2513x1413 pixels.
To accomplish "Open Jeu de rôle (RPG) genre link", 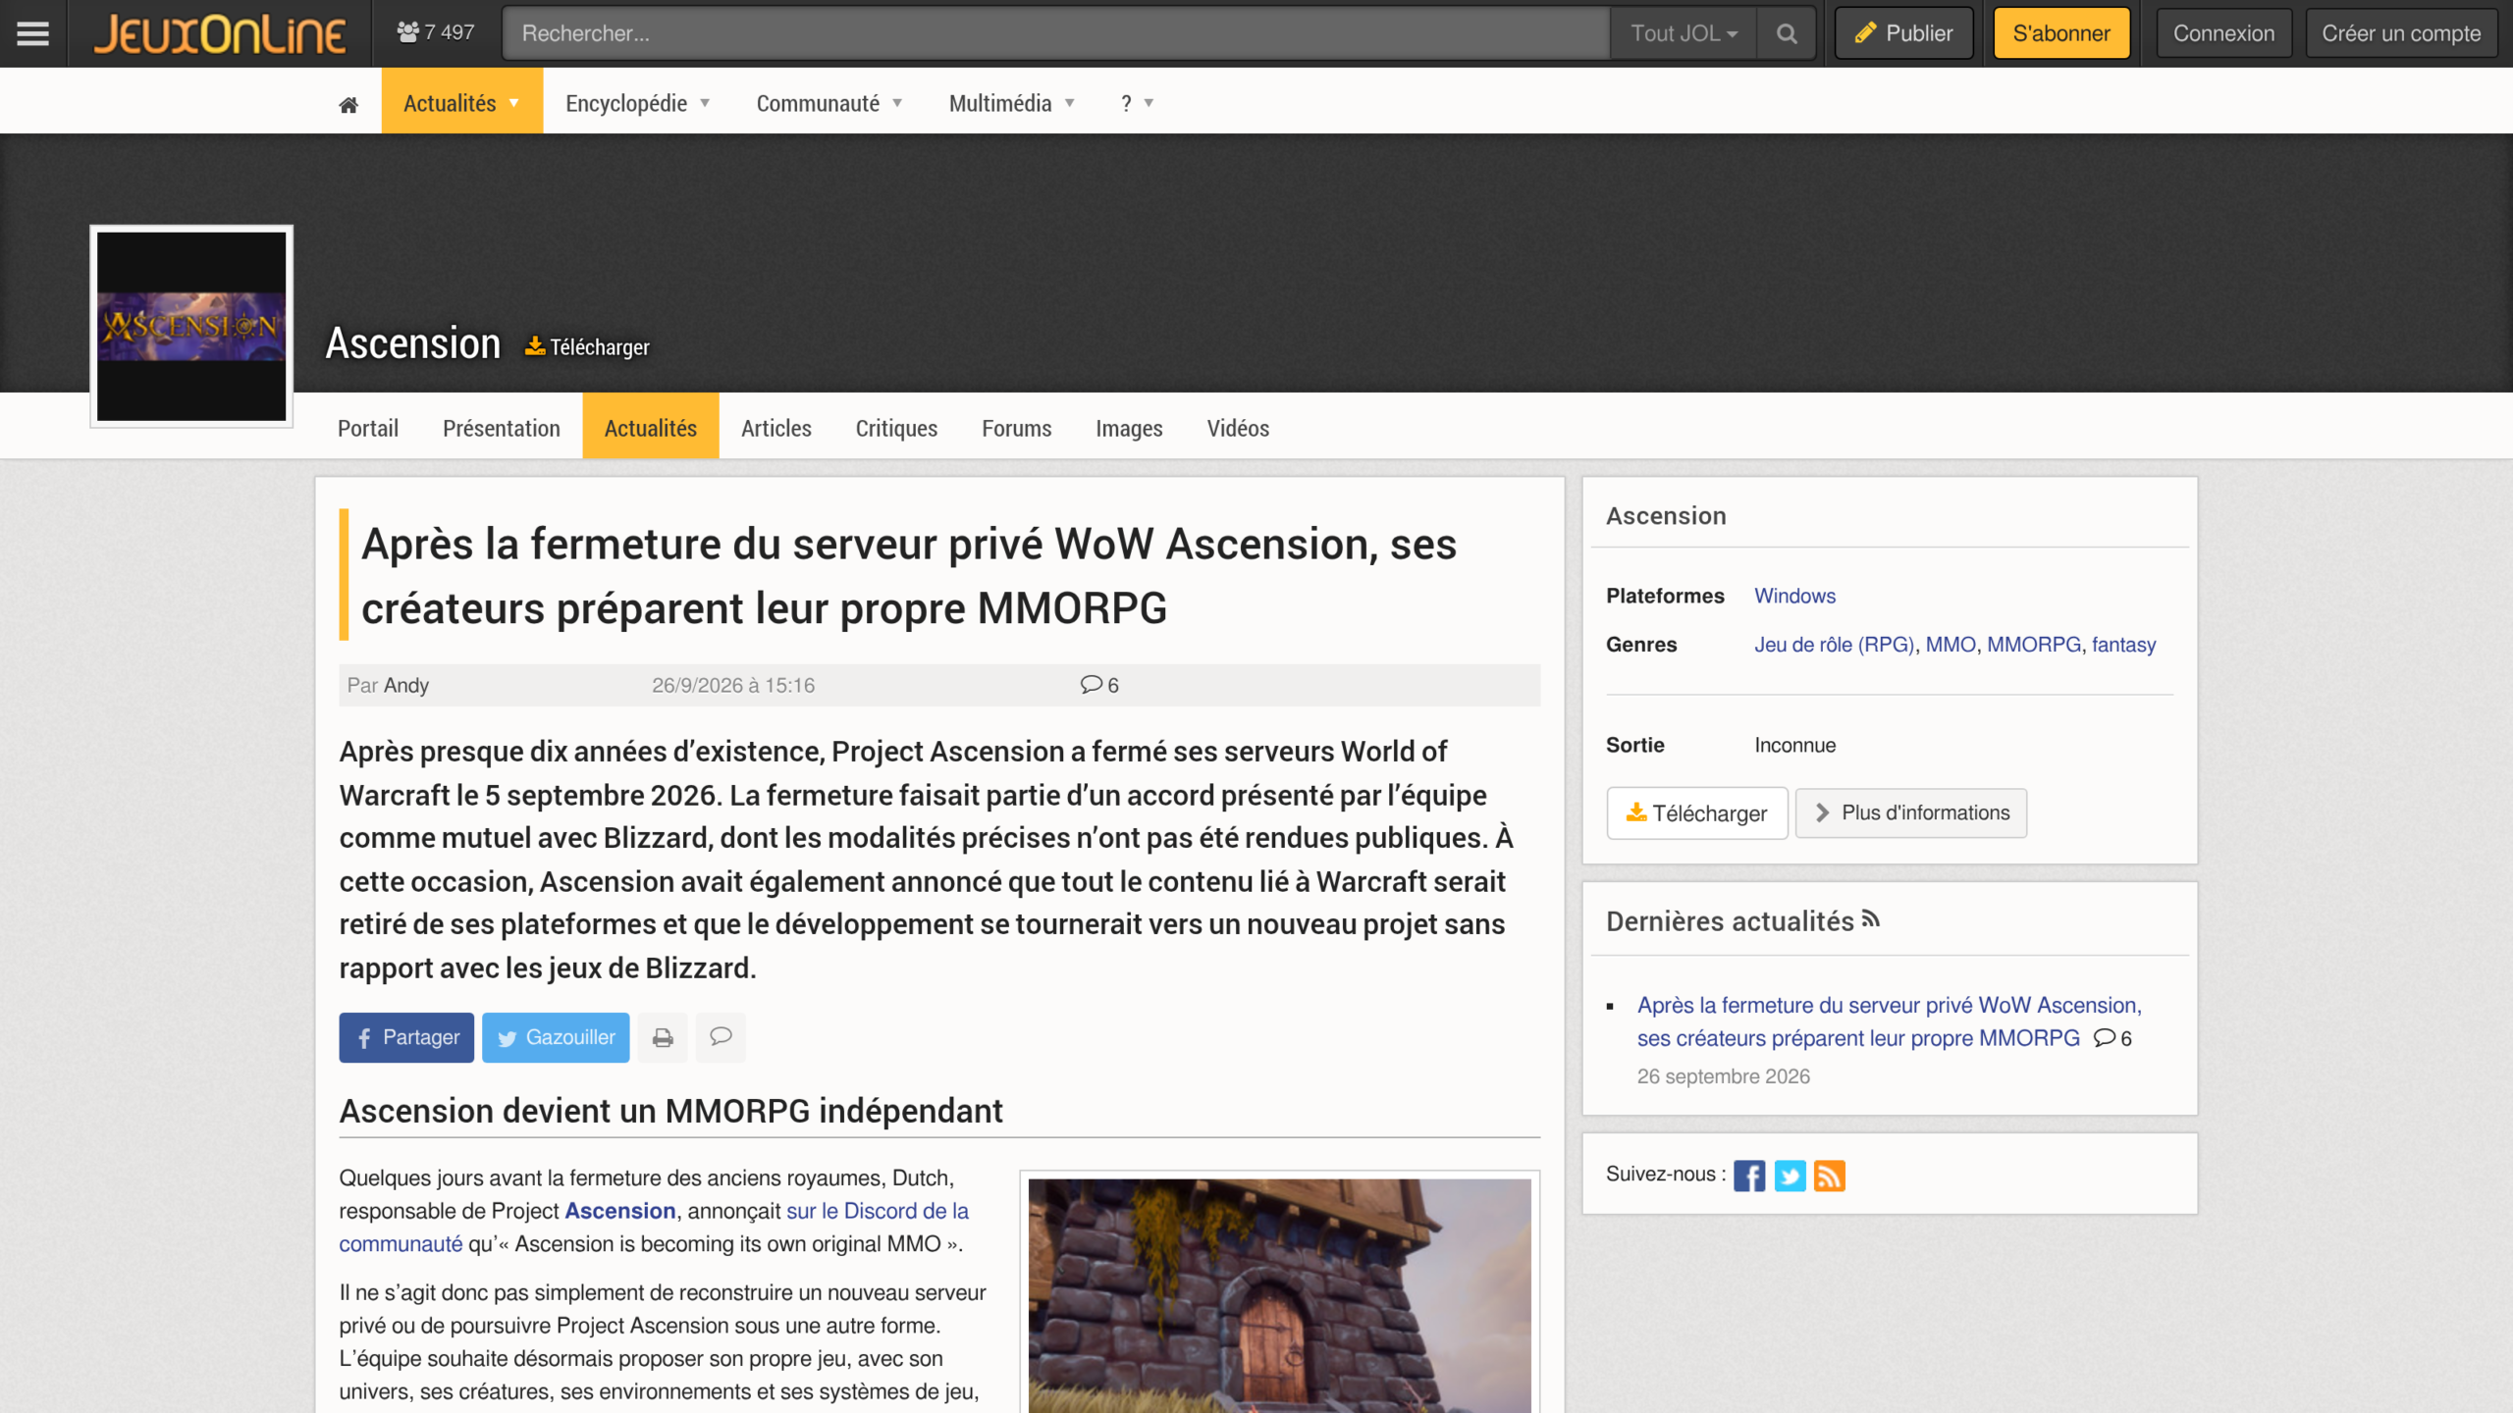I will 1834,645.
